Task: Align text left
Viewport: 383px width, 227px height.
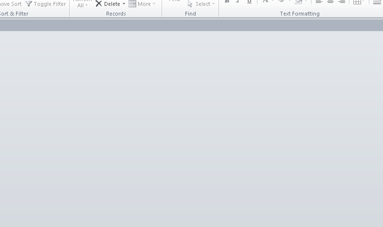Action: [x=319, y=2]
